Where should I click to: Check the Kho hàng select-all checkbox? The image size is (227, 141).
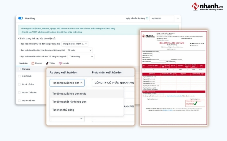(19, 69)
